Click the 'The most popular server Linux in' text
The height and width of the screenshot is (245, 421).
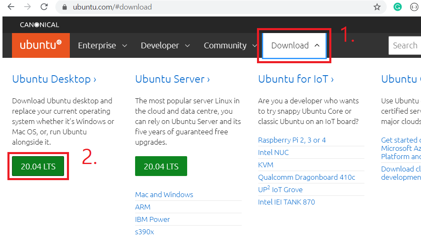pyautogui.click(x=187, y=101)
